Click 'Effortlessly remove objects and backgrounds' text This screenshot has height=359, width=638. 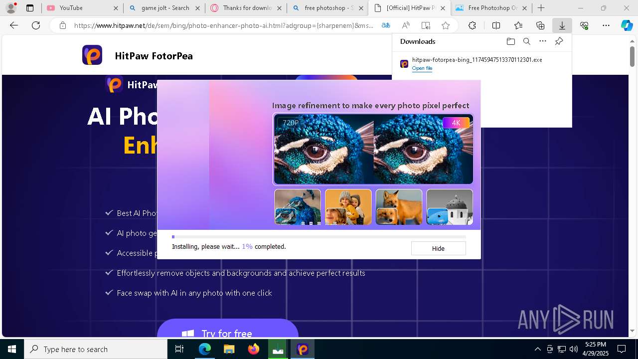[x=241, y=273]
